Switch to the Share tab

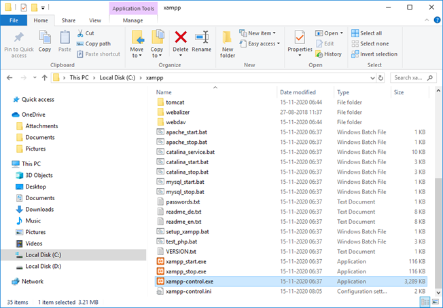click(x=69, y=20)
